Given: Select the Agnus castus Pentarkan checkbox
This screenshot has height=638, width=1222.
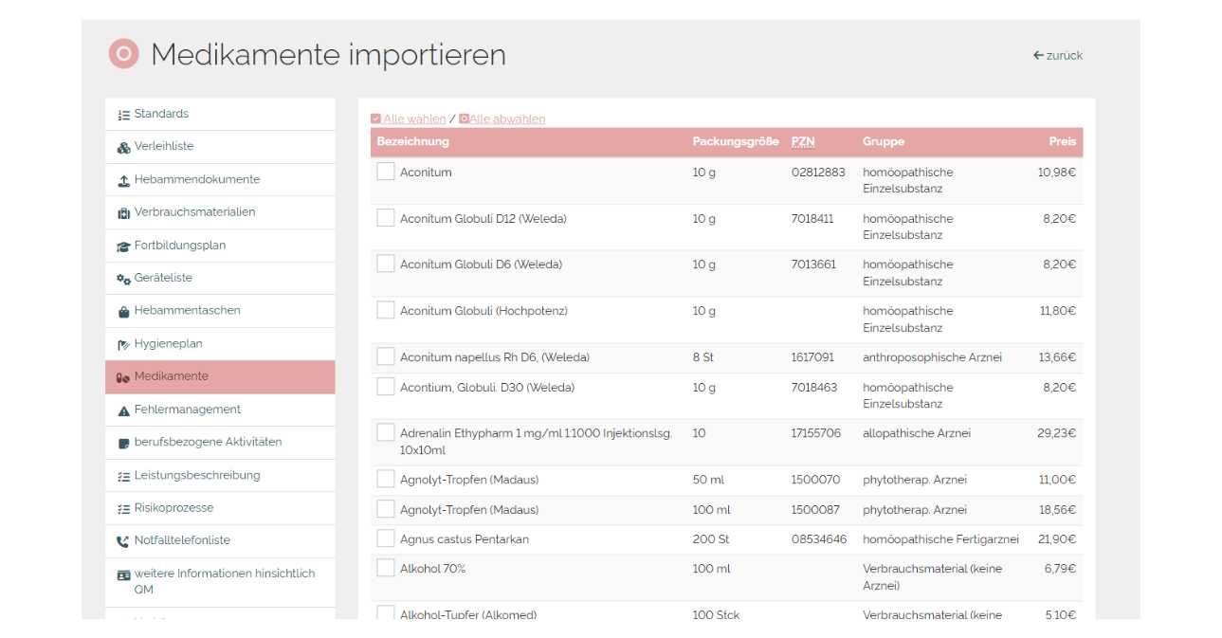Looking at the screenshot, I should point(386,538).
